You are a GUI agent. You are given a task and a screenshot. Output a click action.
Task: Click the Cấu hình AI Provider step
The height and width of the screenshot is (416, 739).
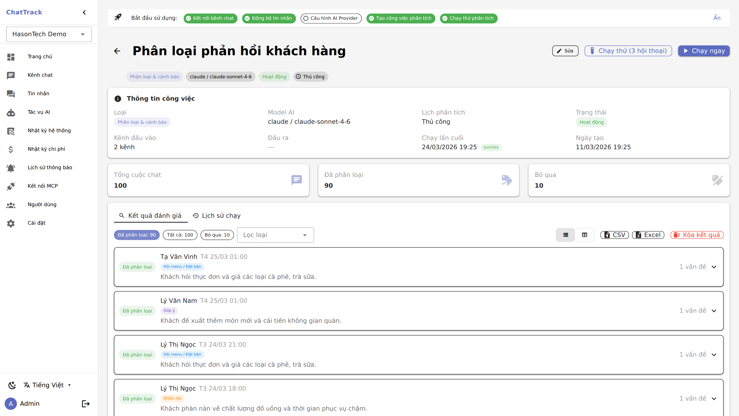pyautogui.click(x=331, y=18)
